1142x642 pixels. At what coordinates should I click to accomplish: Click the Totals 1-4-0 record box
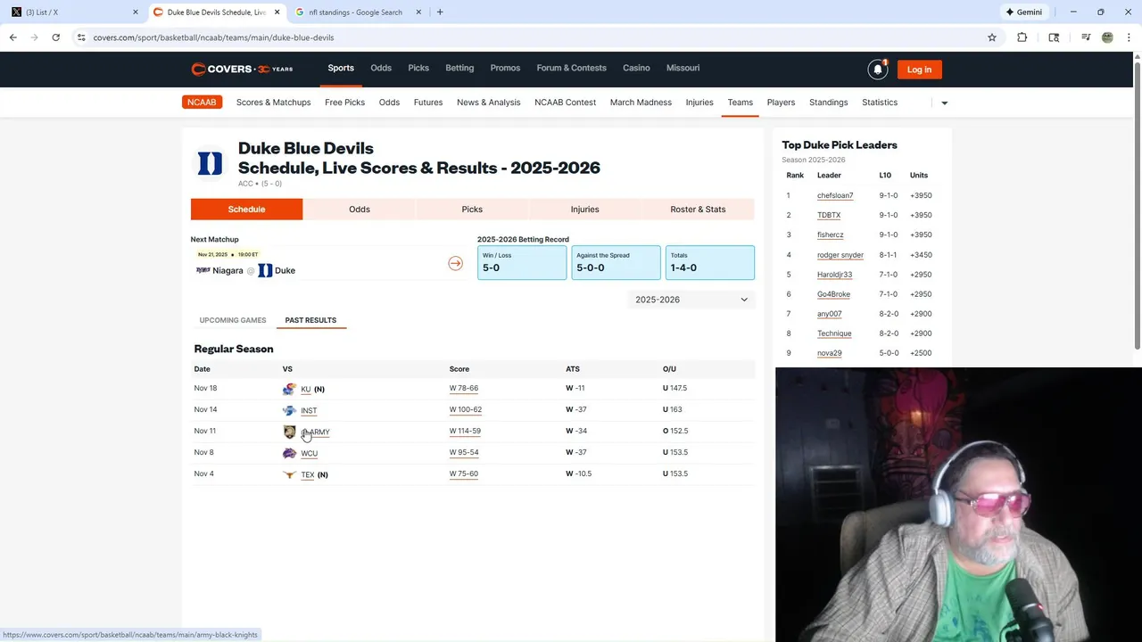point(710,262)
